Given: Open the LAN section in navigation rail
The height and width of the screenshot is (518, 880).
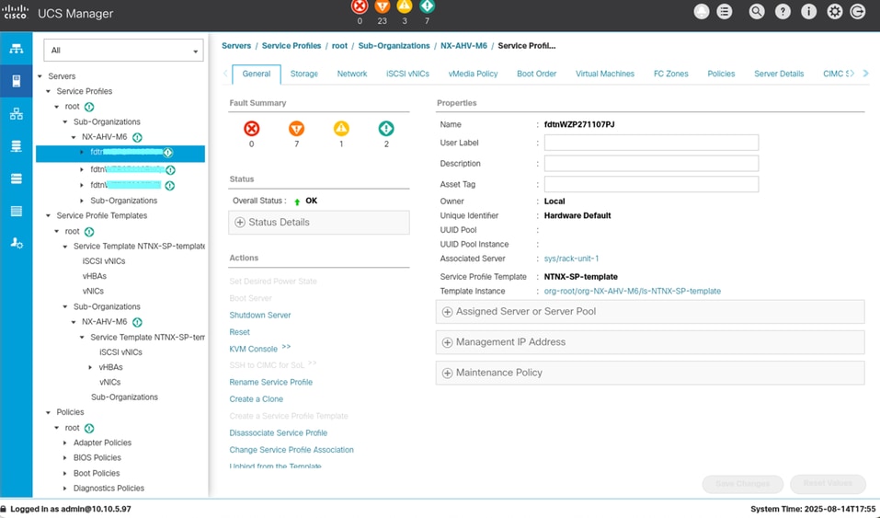Looking at the screenshot, I should [17, 114].
